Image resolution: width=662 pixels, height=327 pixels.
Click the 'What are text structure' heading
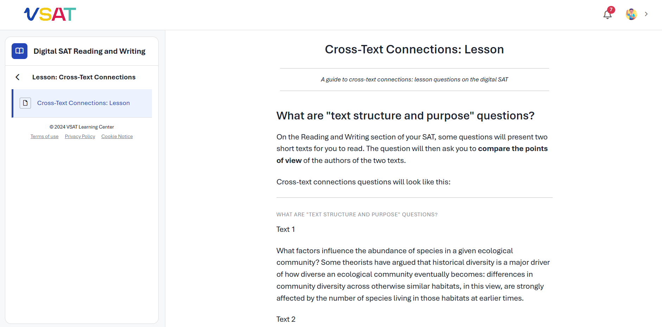tap(405, 116)
